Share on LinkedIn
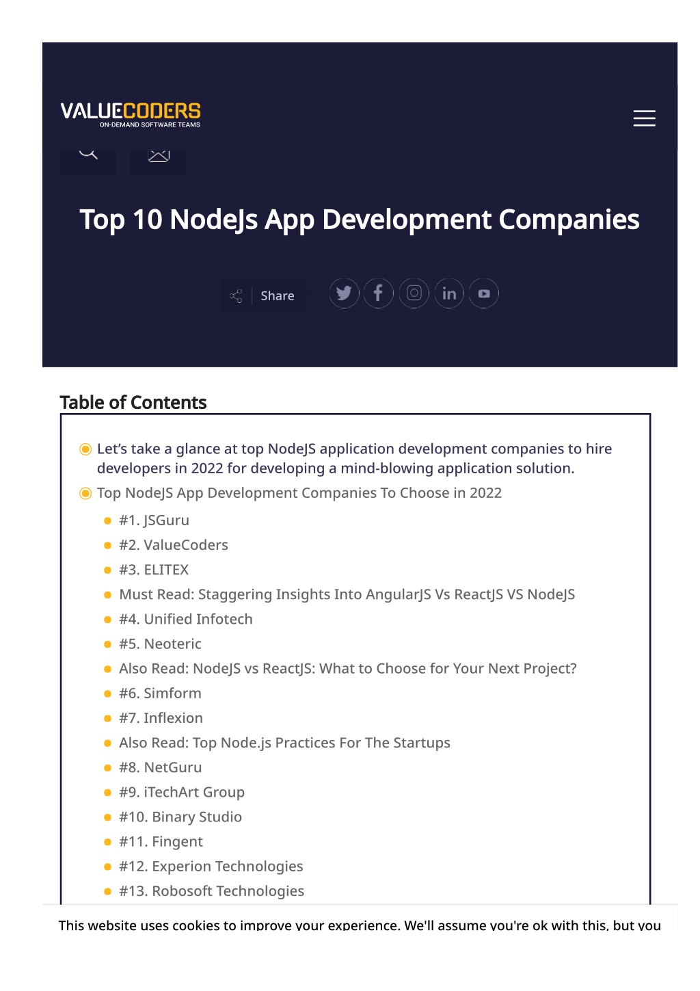Screen dimensions: 700x991 (x=449, y=293)
